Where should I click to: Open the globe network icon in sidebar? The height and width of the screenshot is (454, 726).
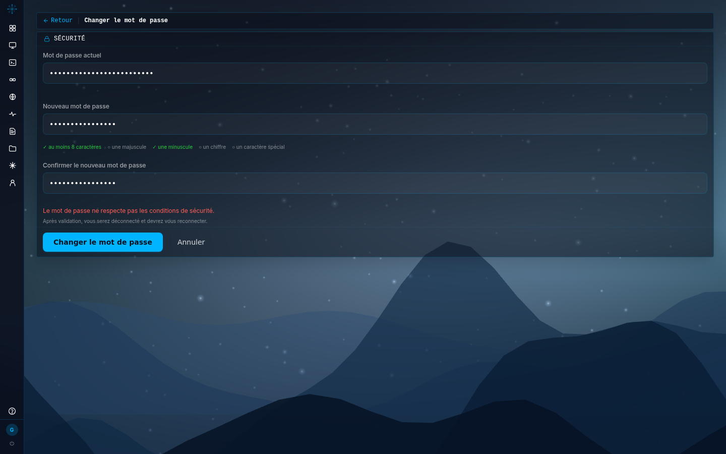(x=13, y=97)
